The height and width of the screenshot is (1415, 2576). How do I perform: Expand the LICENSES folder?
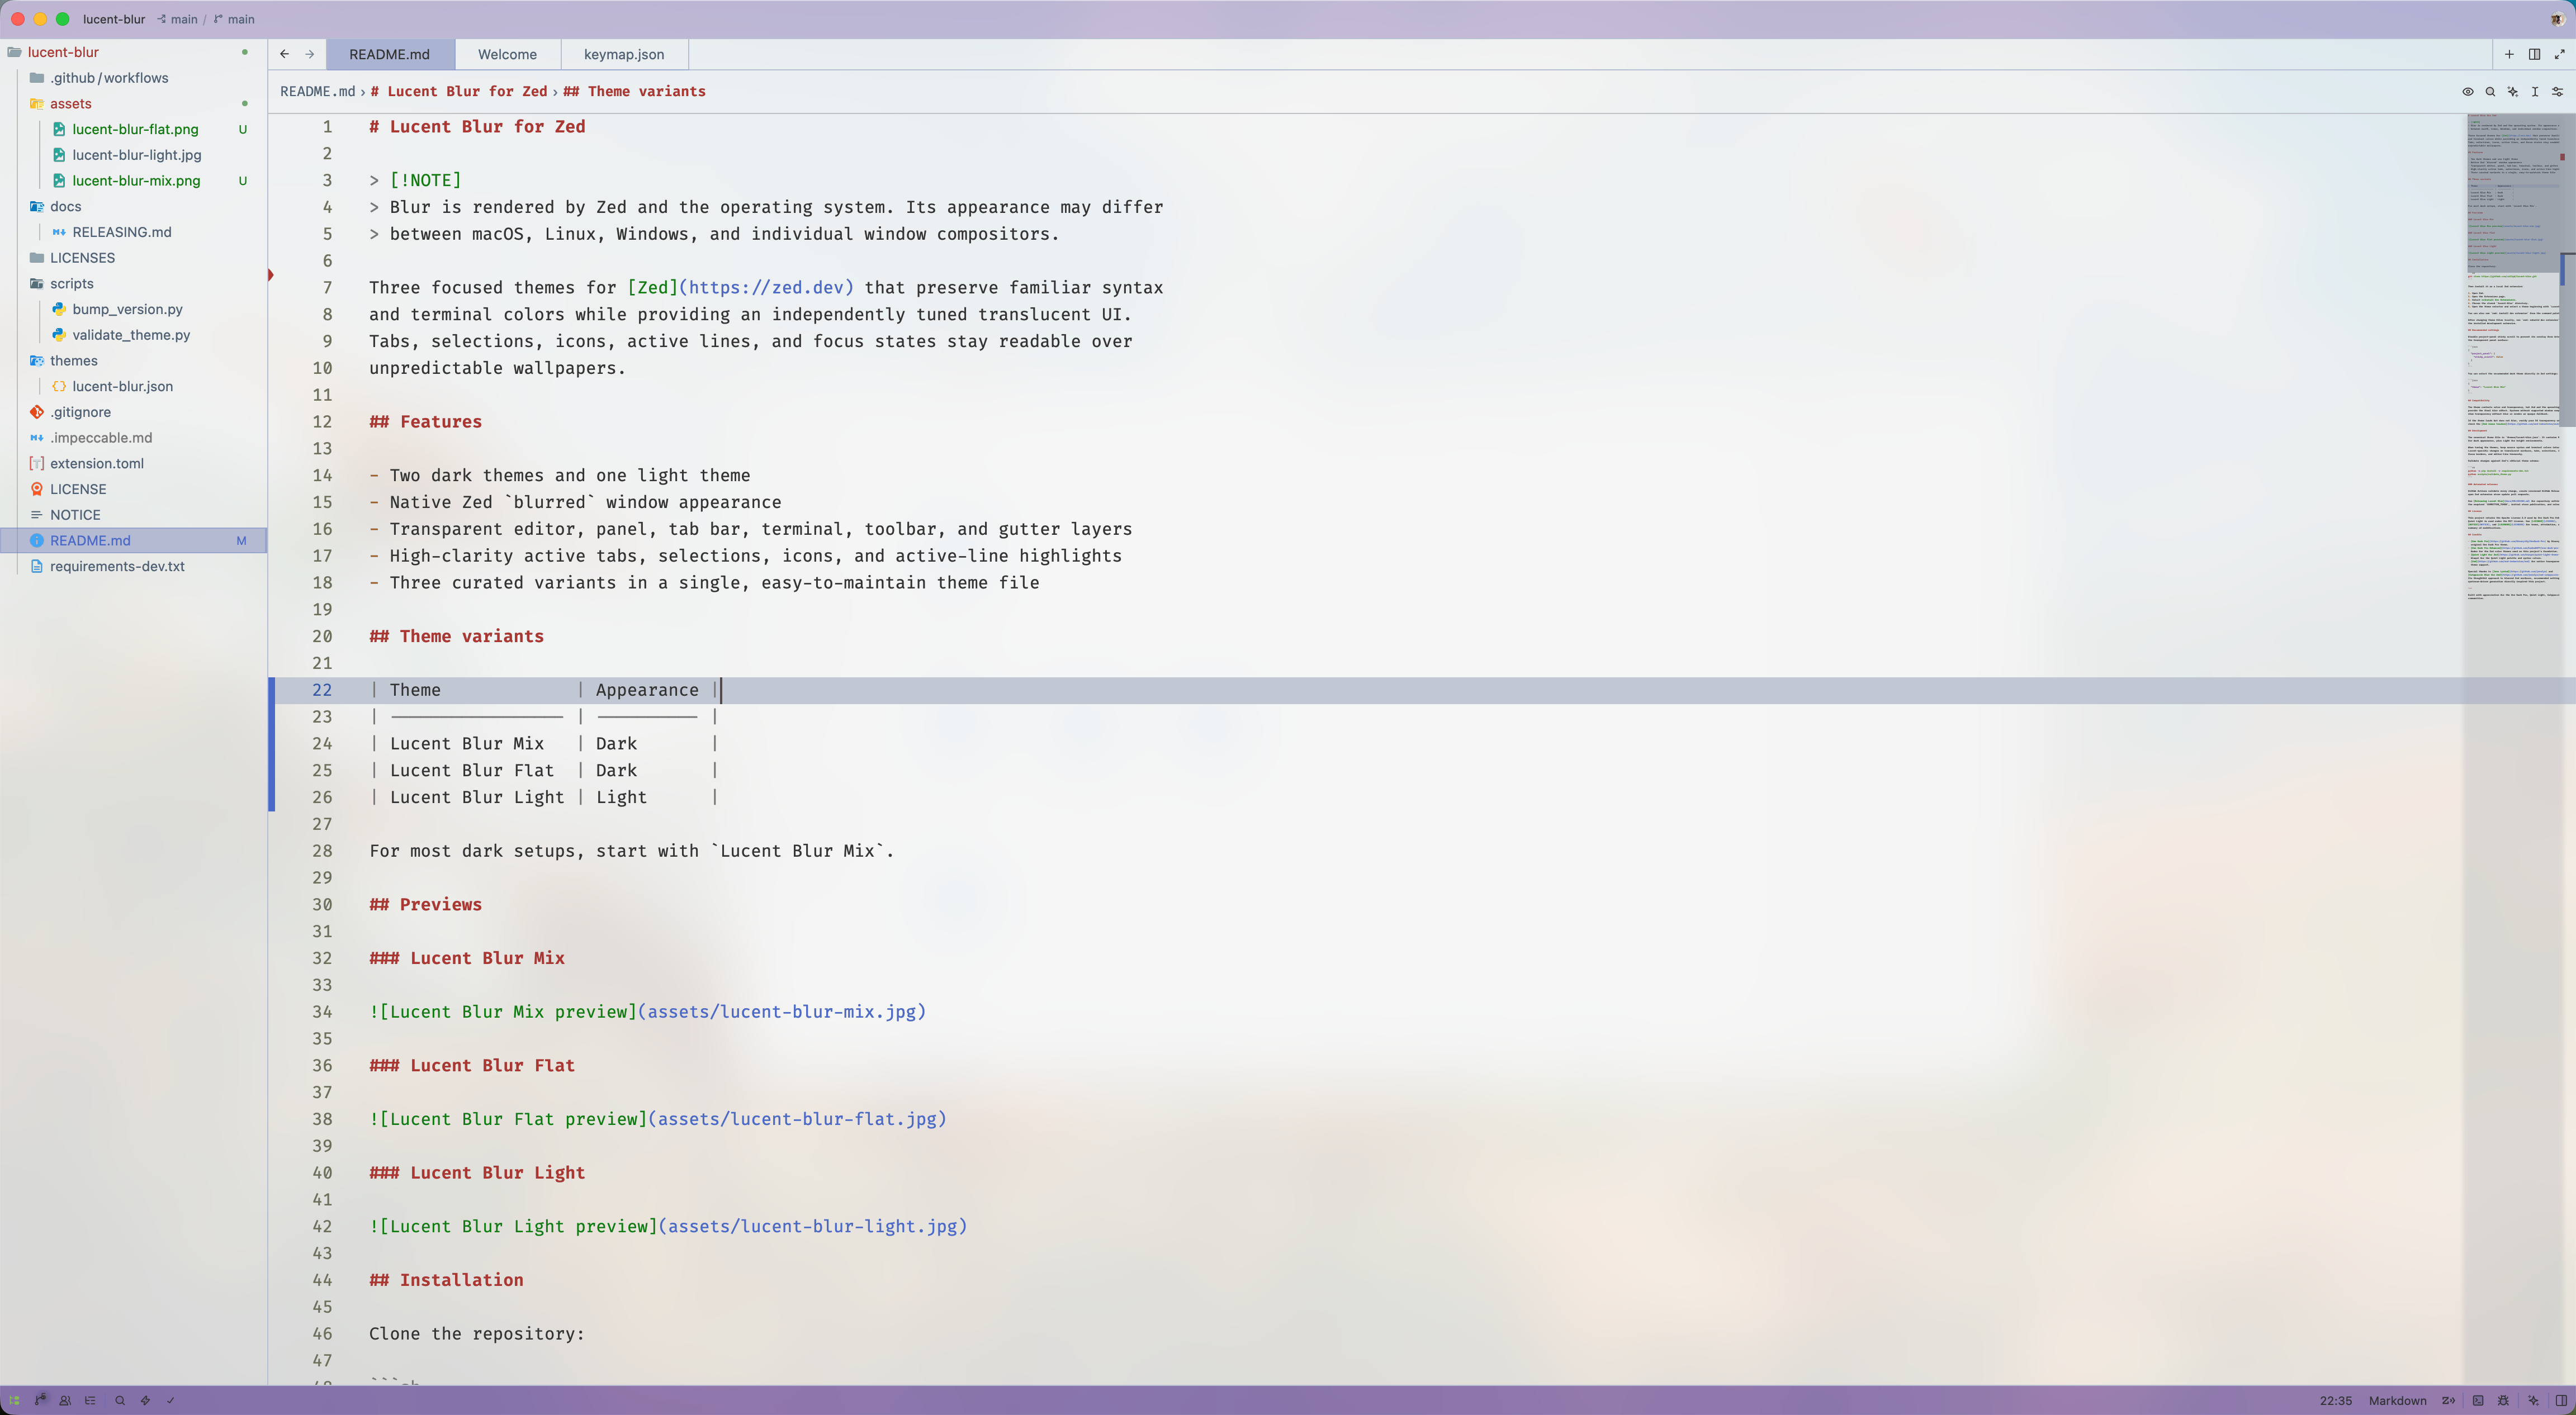pos(134,257)
